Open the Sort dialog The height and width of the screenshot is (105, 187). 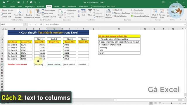(x=83, y=13)
